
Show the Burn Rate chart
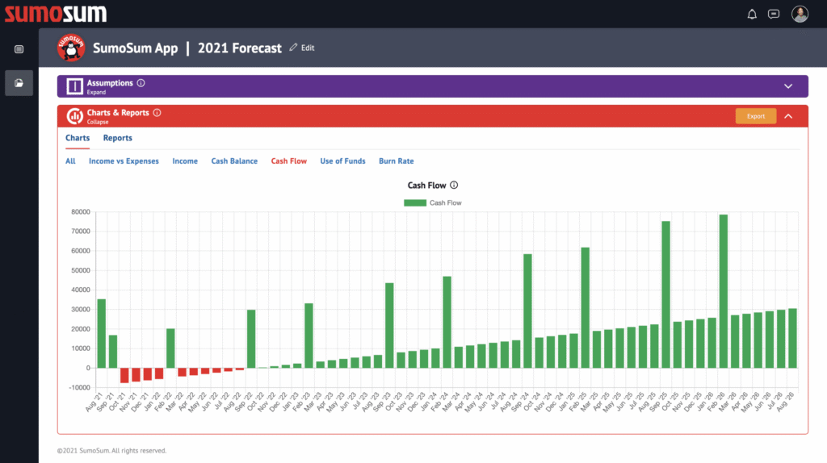click(x=396, y=161)
